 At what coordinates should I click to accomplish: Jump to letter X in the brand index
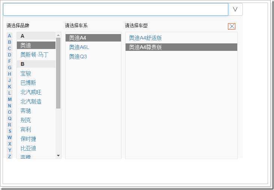(x=9, y=144)
